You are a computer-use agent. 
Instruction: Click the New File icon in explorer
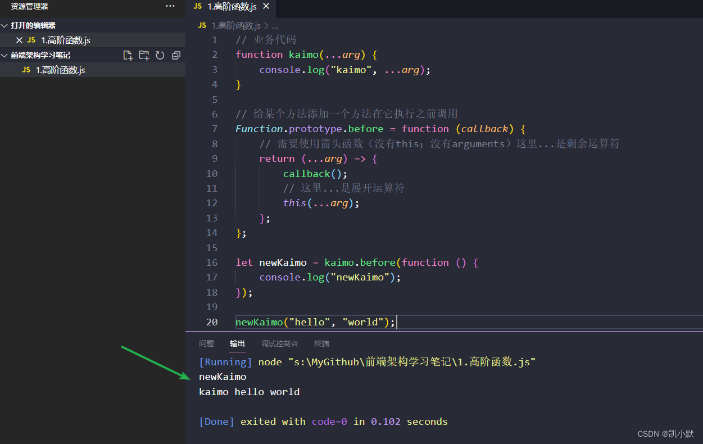click(128, 55)
